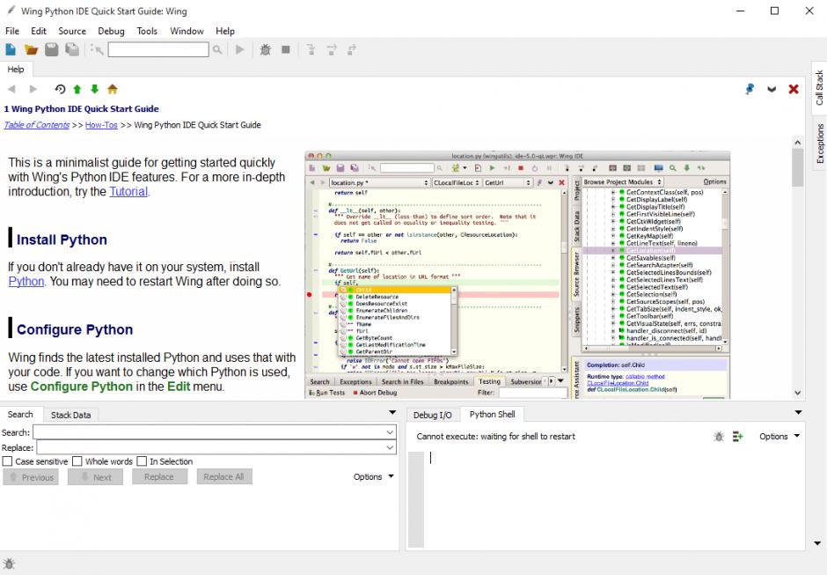Click the Step Out toolbar icon

coord(352,49)
